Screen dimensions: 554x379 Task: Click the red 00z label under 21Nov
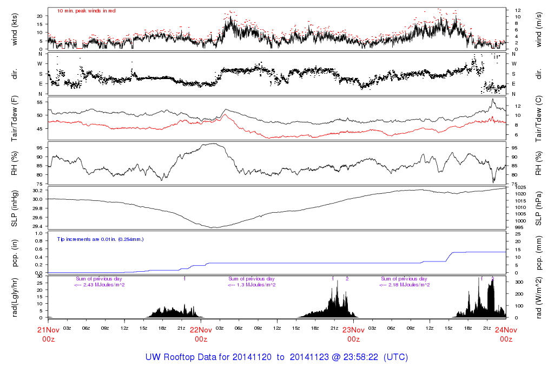[48, 339]
